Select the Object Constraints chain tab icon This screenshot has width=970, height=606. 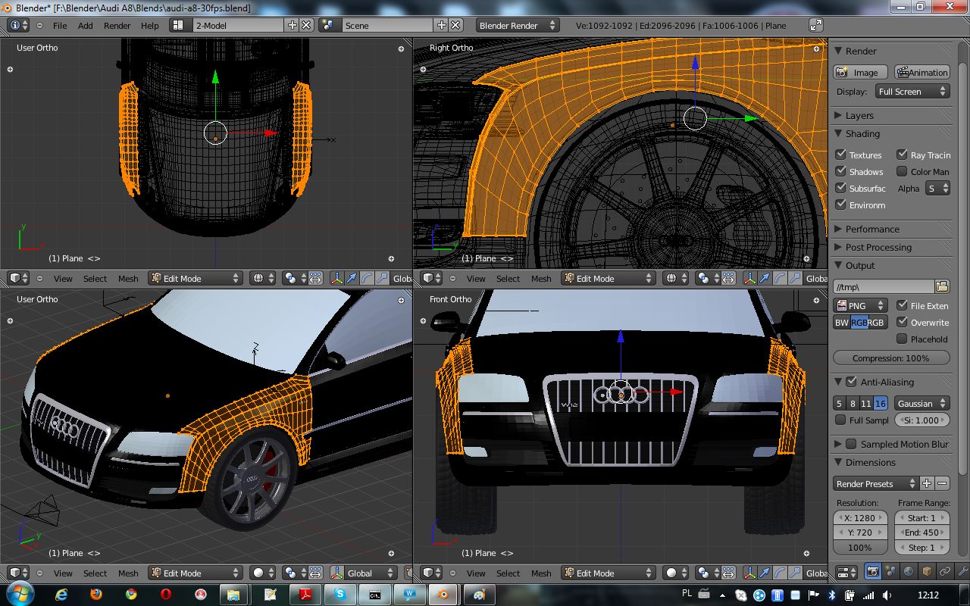945,571
